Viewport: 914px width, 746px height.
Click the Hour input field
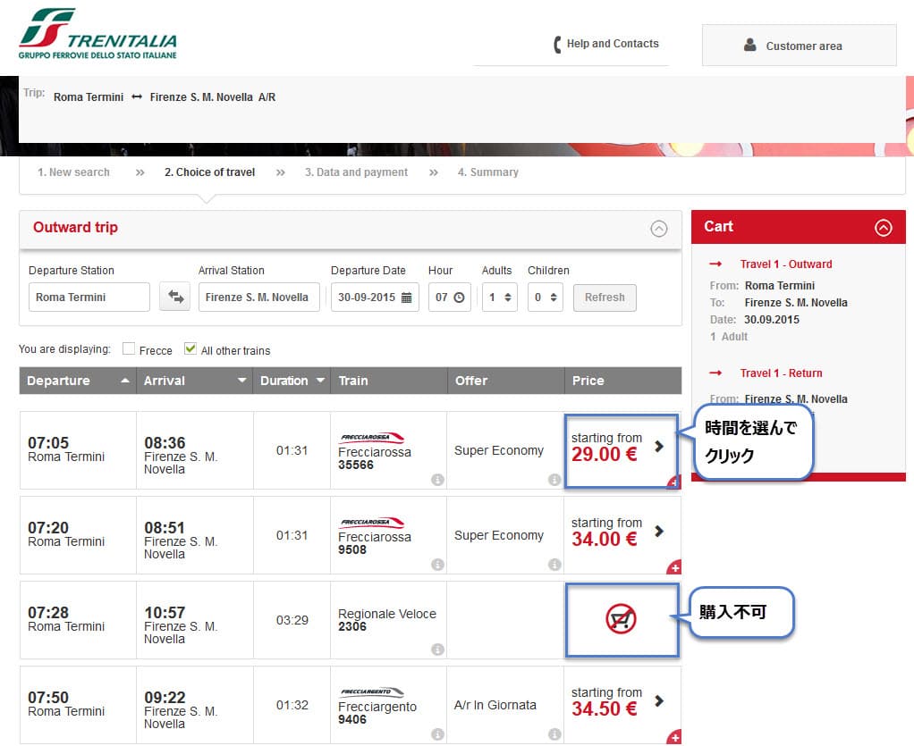pyautogui.click(x=450, y=297)
